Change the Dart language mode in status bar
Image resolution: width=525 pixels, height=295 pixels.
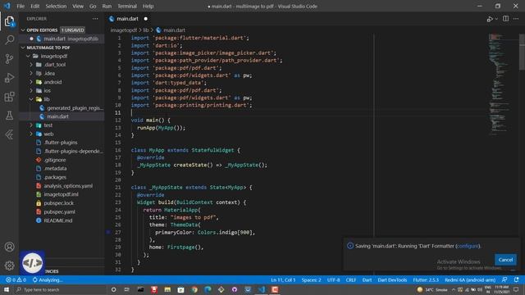pos(367,280)
